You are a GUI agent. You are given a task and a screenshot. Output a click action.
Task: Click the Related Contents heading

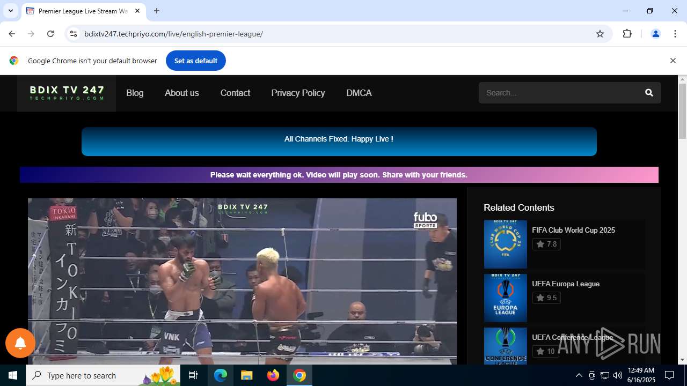pyautogui.click(x=518, y=207)
